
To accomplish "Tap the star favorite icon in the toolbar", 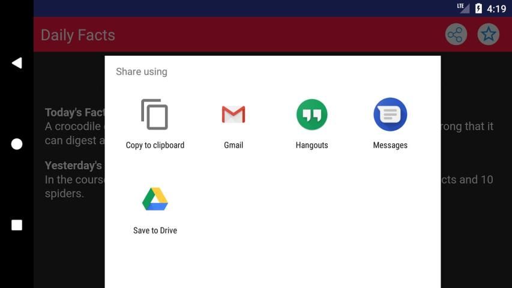I will (489, 35).
